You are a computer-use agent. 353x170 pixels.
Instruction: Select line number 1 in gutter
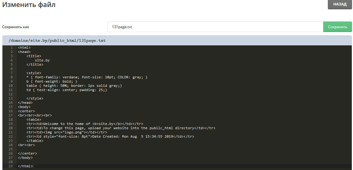pyautogui.click(x=12, y=47)
